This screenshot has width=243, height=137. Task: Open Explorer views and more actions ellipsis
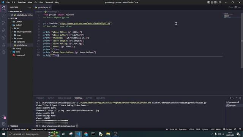[30, 7]
